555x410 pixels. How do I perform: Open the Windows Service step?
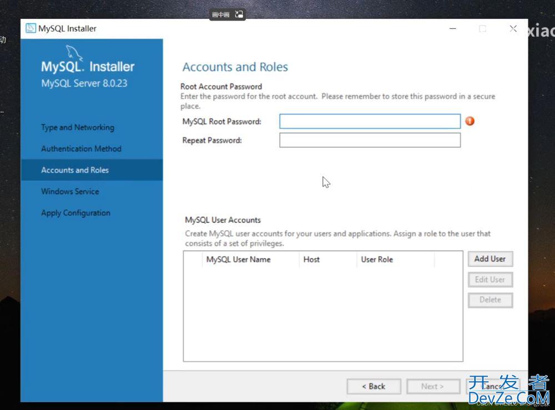70,191
